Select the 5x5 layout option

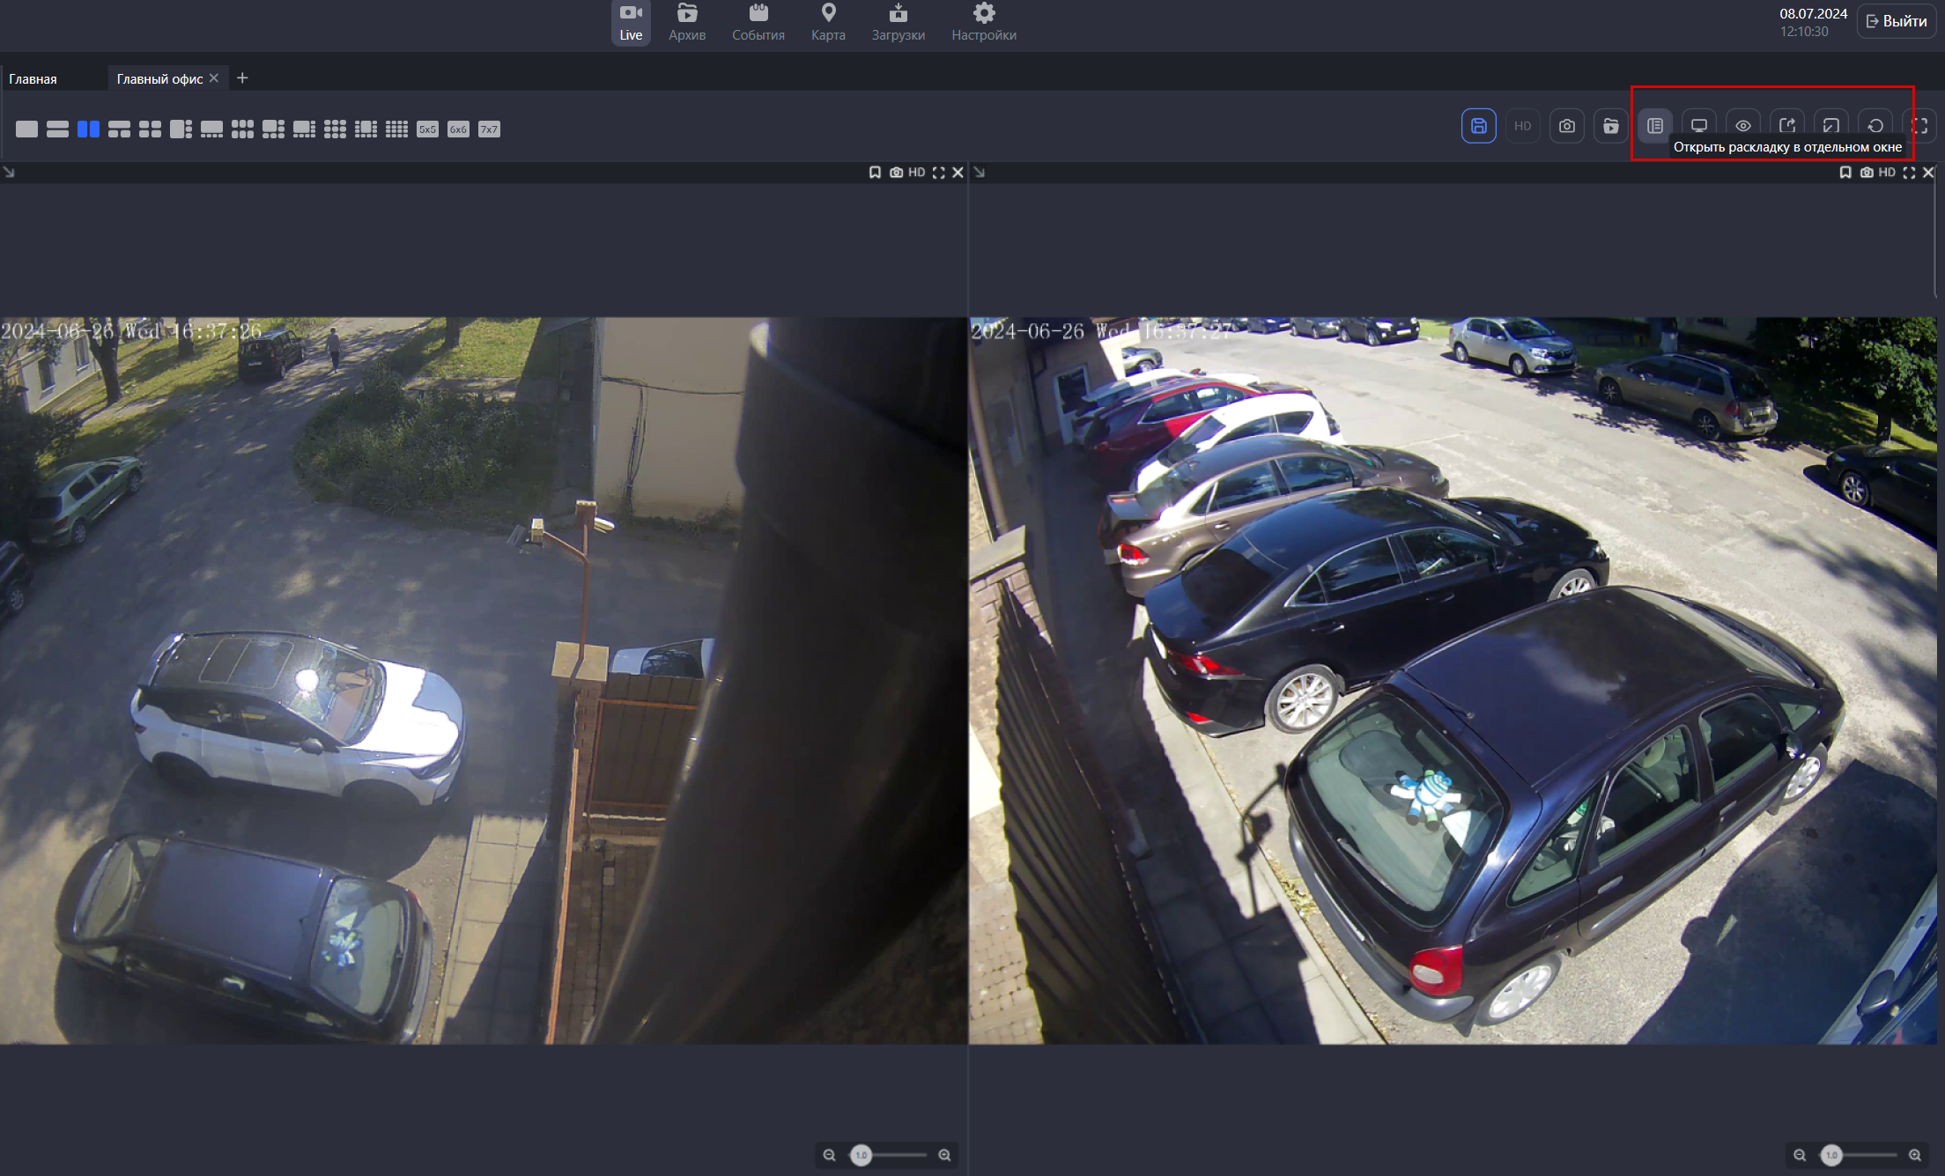coord(428,129)
